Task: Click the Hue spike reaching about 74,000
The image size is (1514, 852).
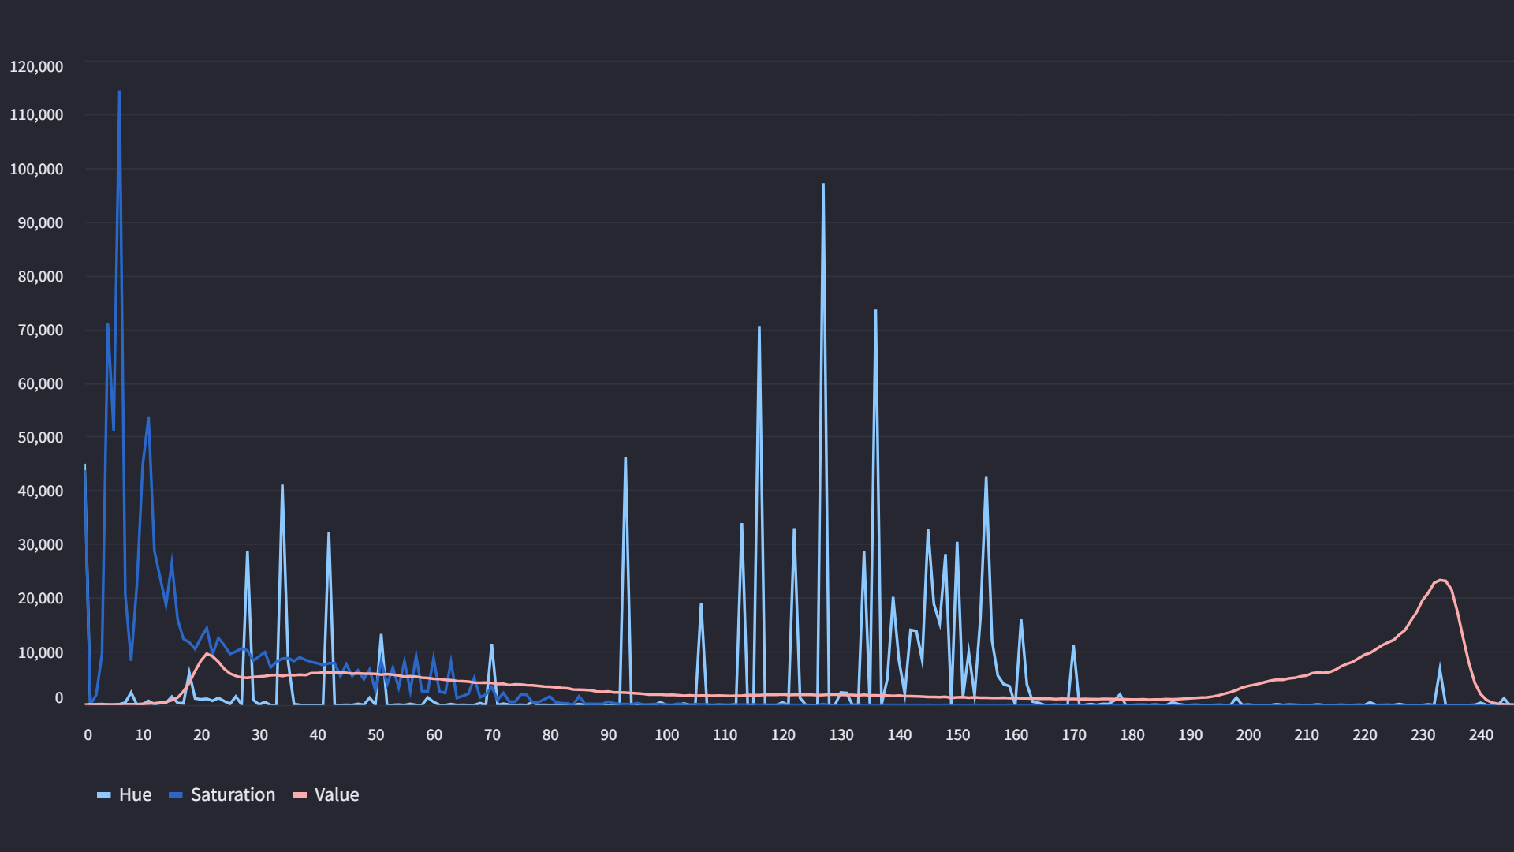Action: point(875,312)
